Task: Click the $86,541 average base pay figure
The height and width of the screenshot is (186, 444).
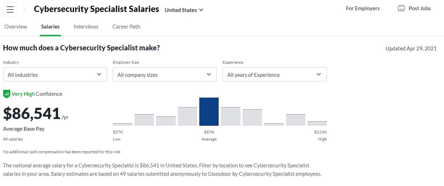Action: click(32, 114)
